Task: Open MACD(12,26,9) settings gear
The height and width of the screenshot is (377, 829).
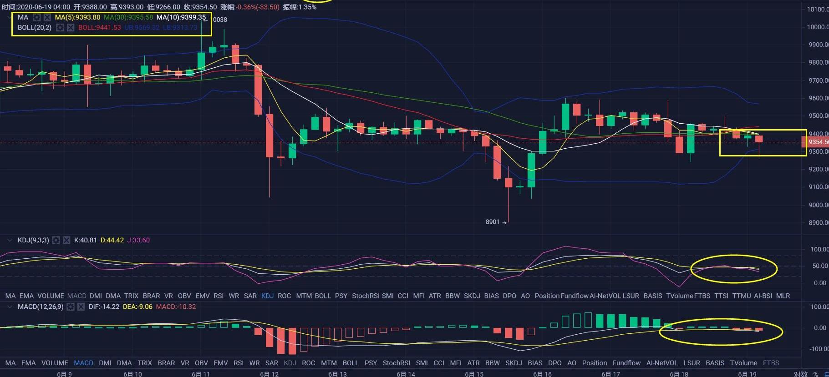Action: [x=71, y=307]
